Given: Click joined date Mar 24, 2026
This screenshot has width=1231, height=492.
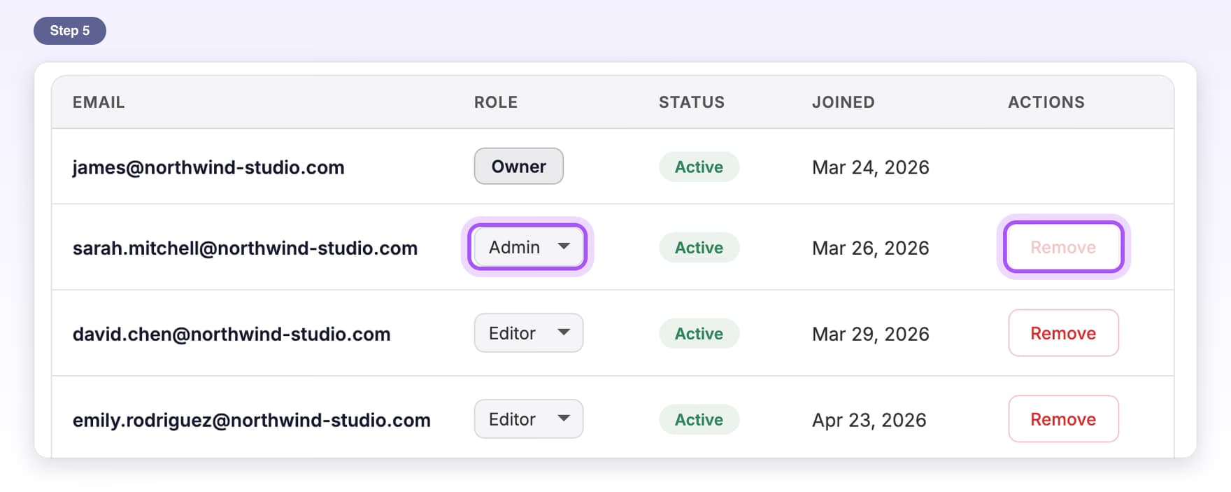Looking at the screenshot, I should [x=871, y=167].
